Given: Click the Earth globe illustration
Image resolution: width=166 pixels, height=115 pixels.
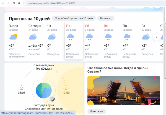Looking at the screenshot, I should point(43,90).
